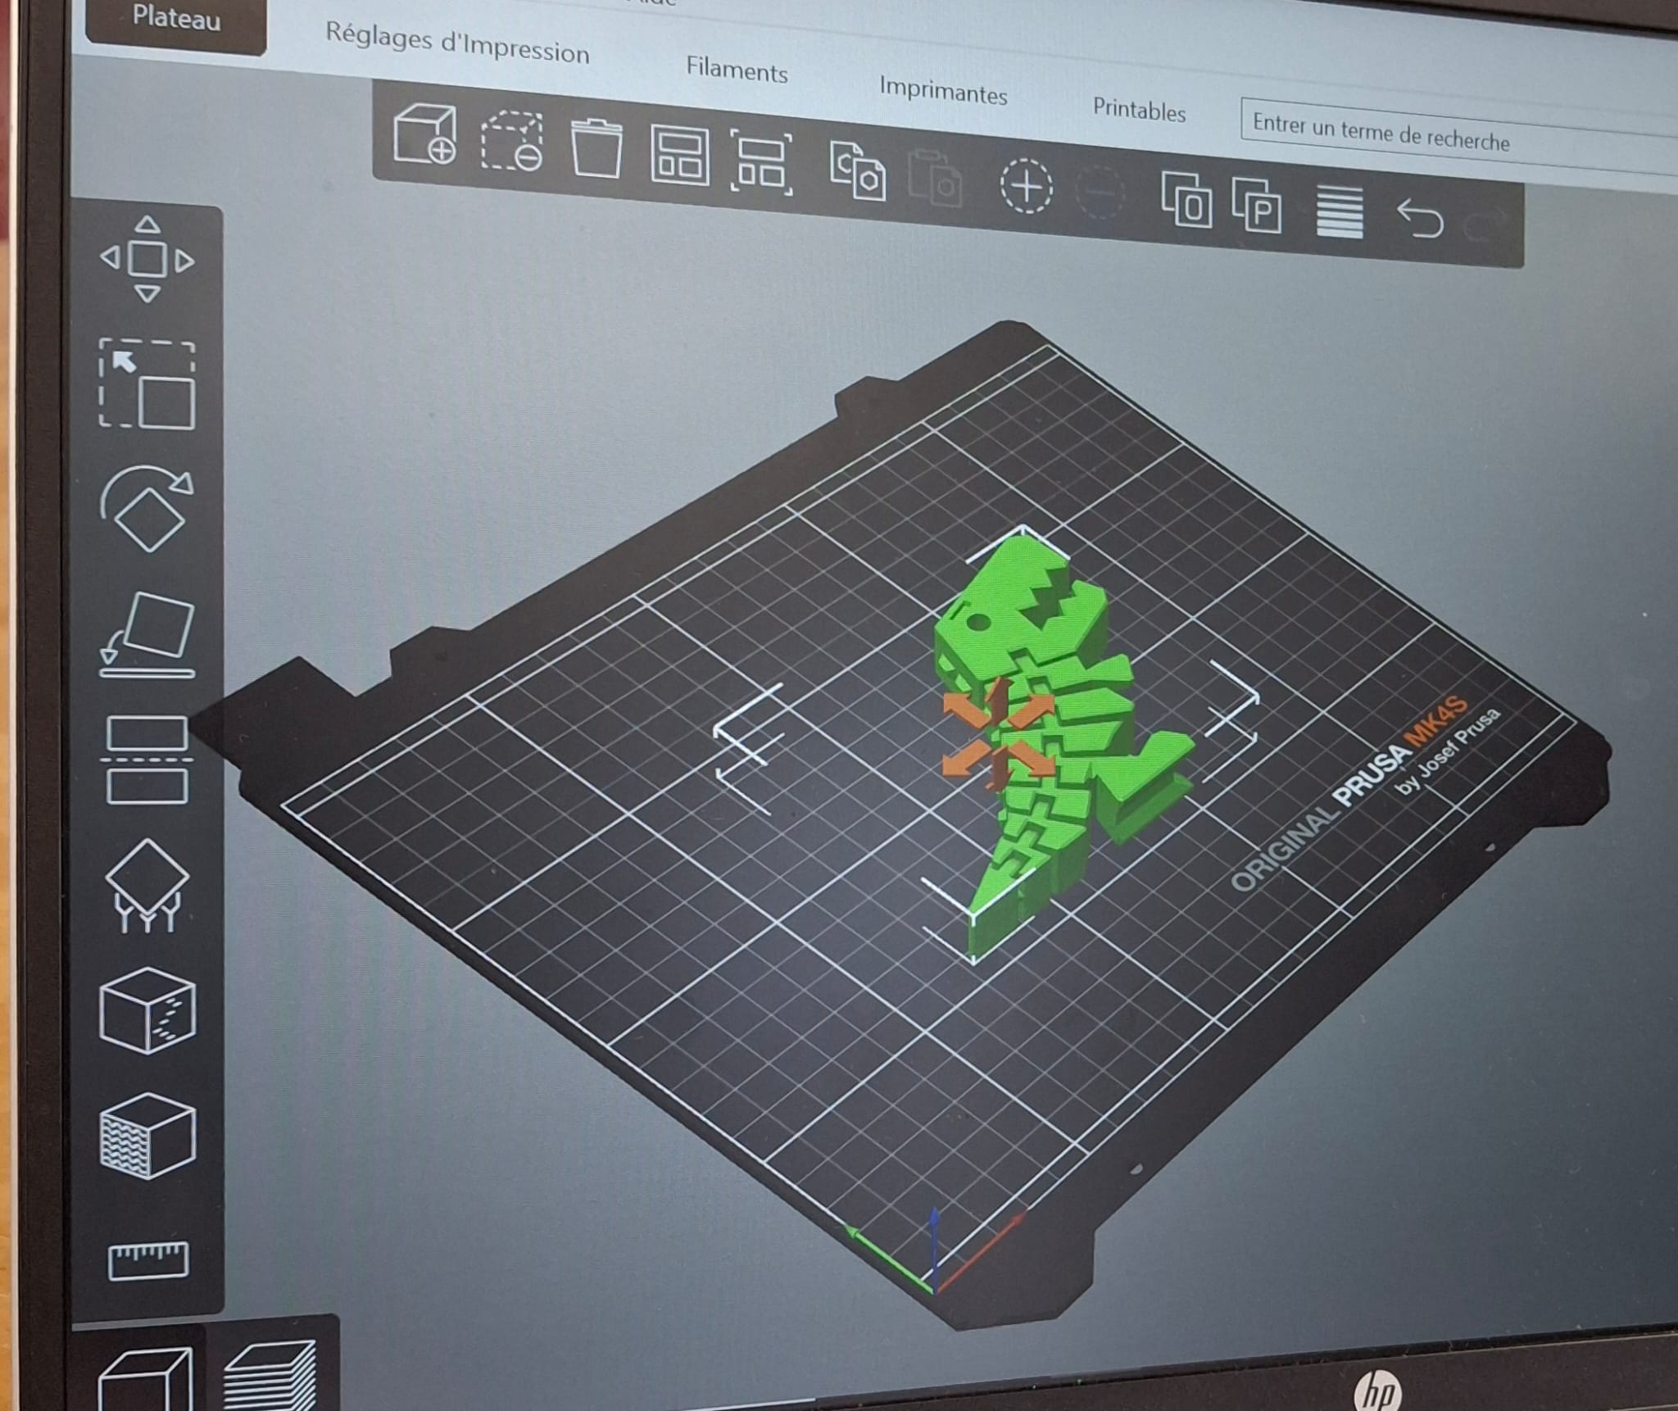Click the Arrange objects icon
The image size is (1678, 1411).
pos(680,156)
